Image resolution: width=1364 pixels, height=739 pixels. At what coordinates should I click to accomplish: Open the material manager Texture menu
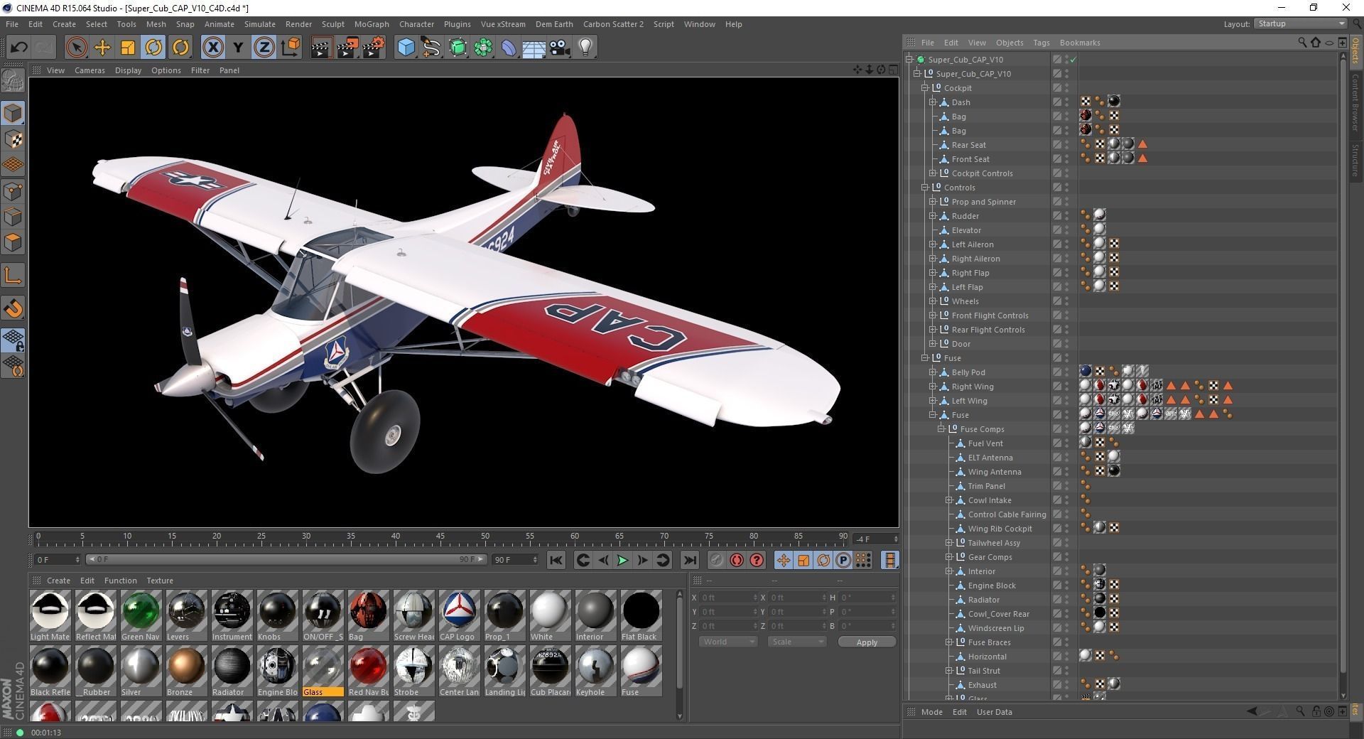(x=160, y=581)
